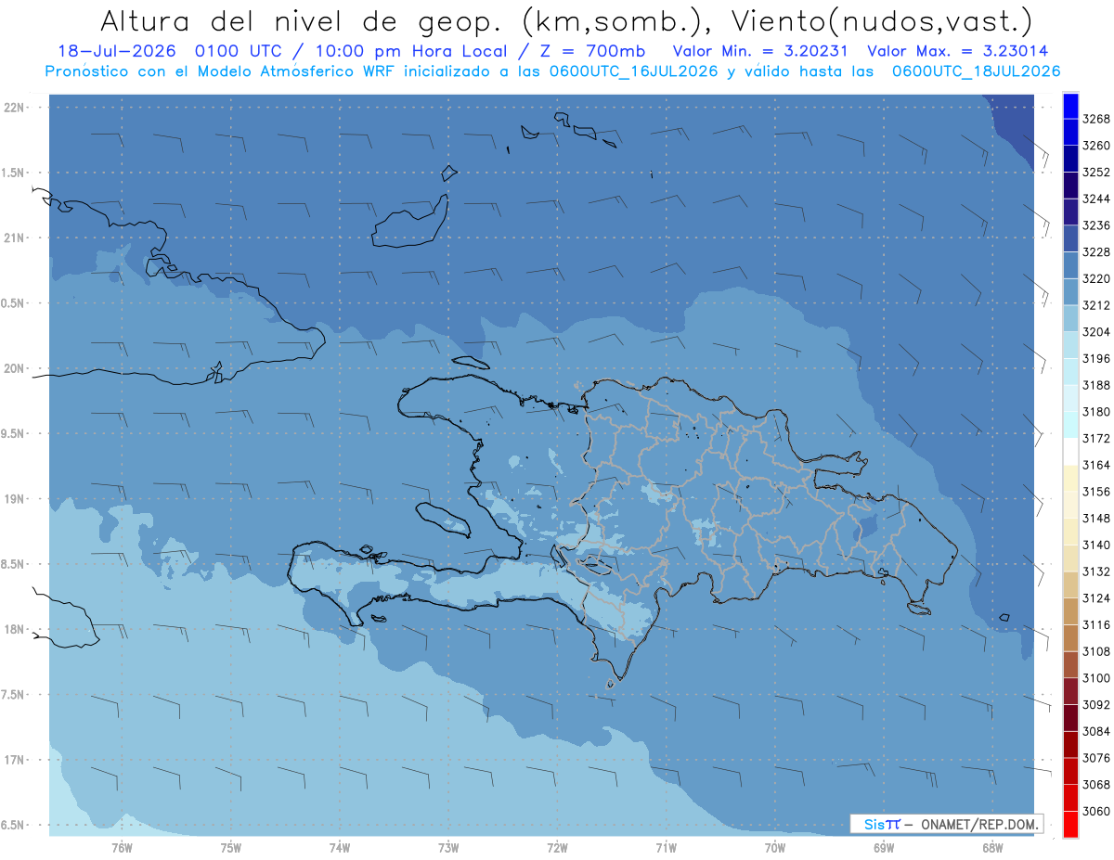
Task: Click legend value 3180
Action: (x=1095, y=412)
